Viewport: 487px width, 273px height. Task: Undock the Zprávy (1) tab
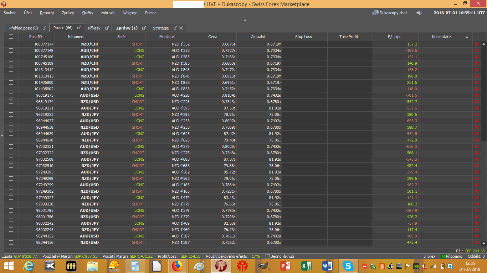click(144, 28)
